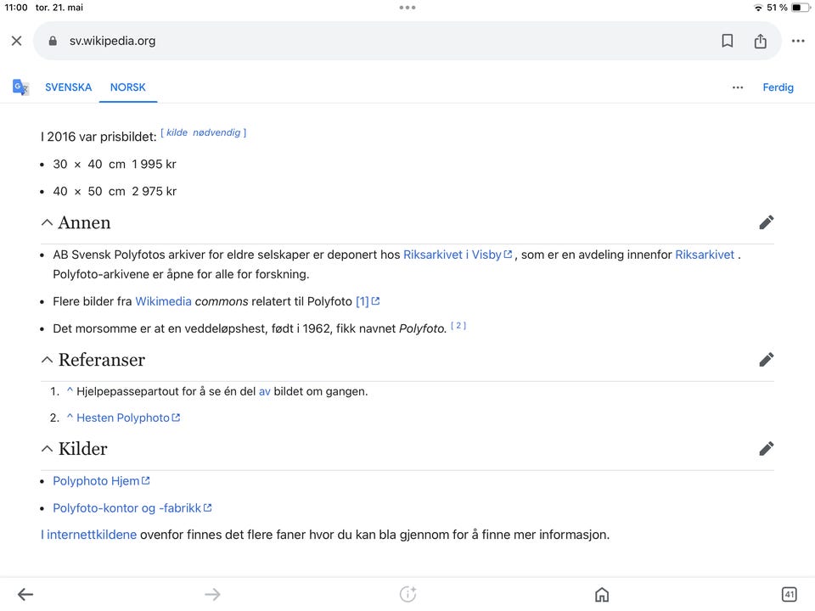Bookmark this page
Viewport: 815px width, 611px height.
(728, 41)
